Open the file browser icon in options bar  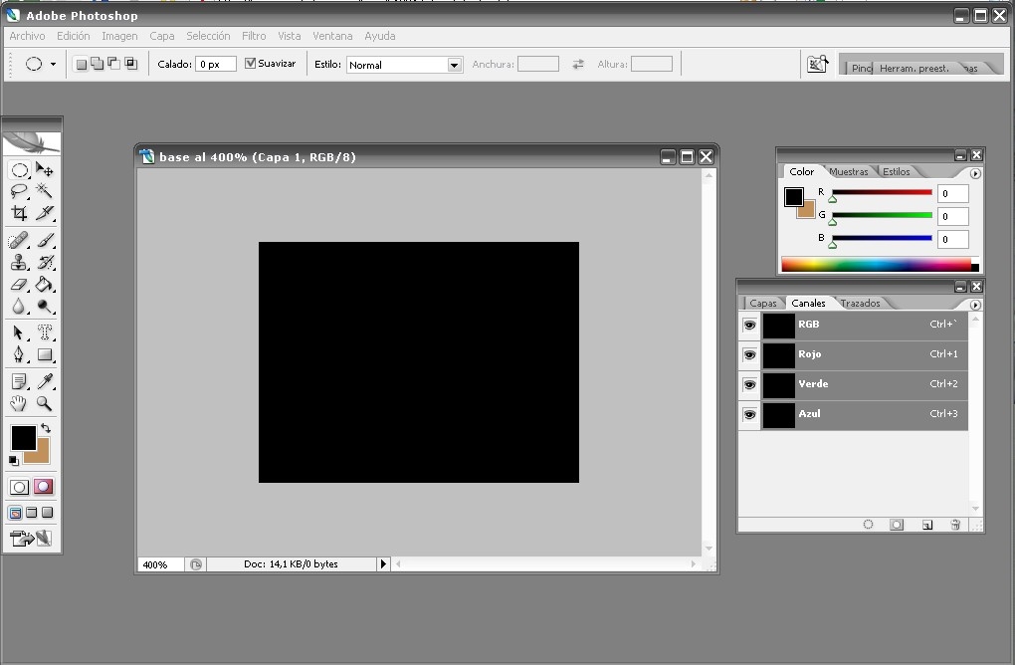pos(818,64)
